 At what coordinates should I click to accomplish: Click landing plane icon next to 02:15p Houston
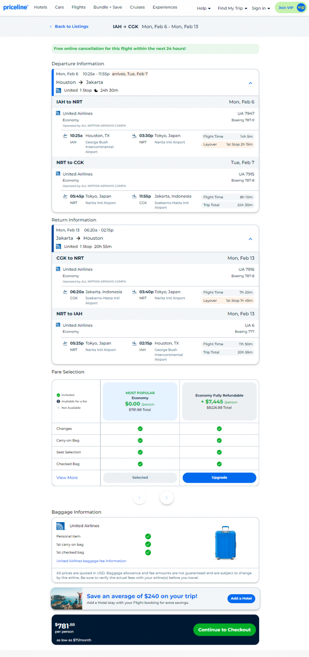coord(134,343)
